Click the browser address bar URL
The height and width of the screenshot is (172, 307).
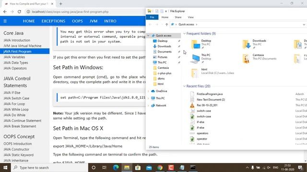pos(70,11)
